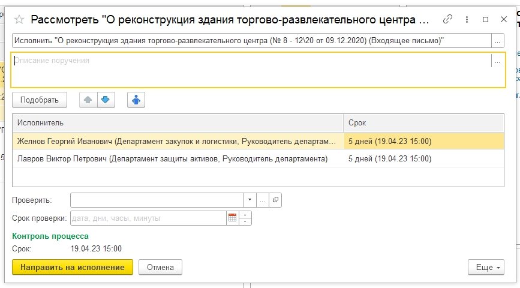
Task: Focus the Описание поручения text area
Action: point(252,70)
